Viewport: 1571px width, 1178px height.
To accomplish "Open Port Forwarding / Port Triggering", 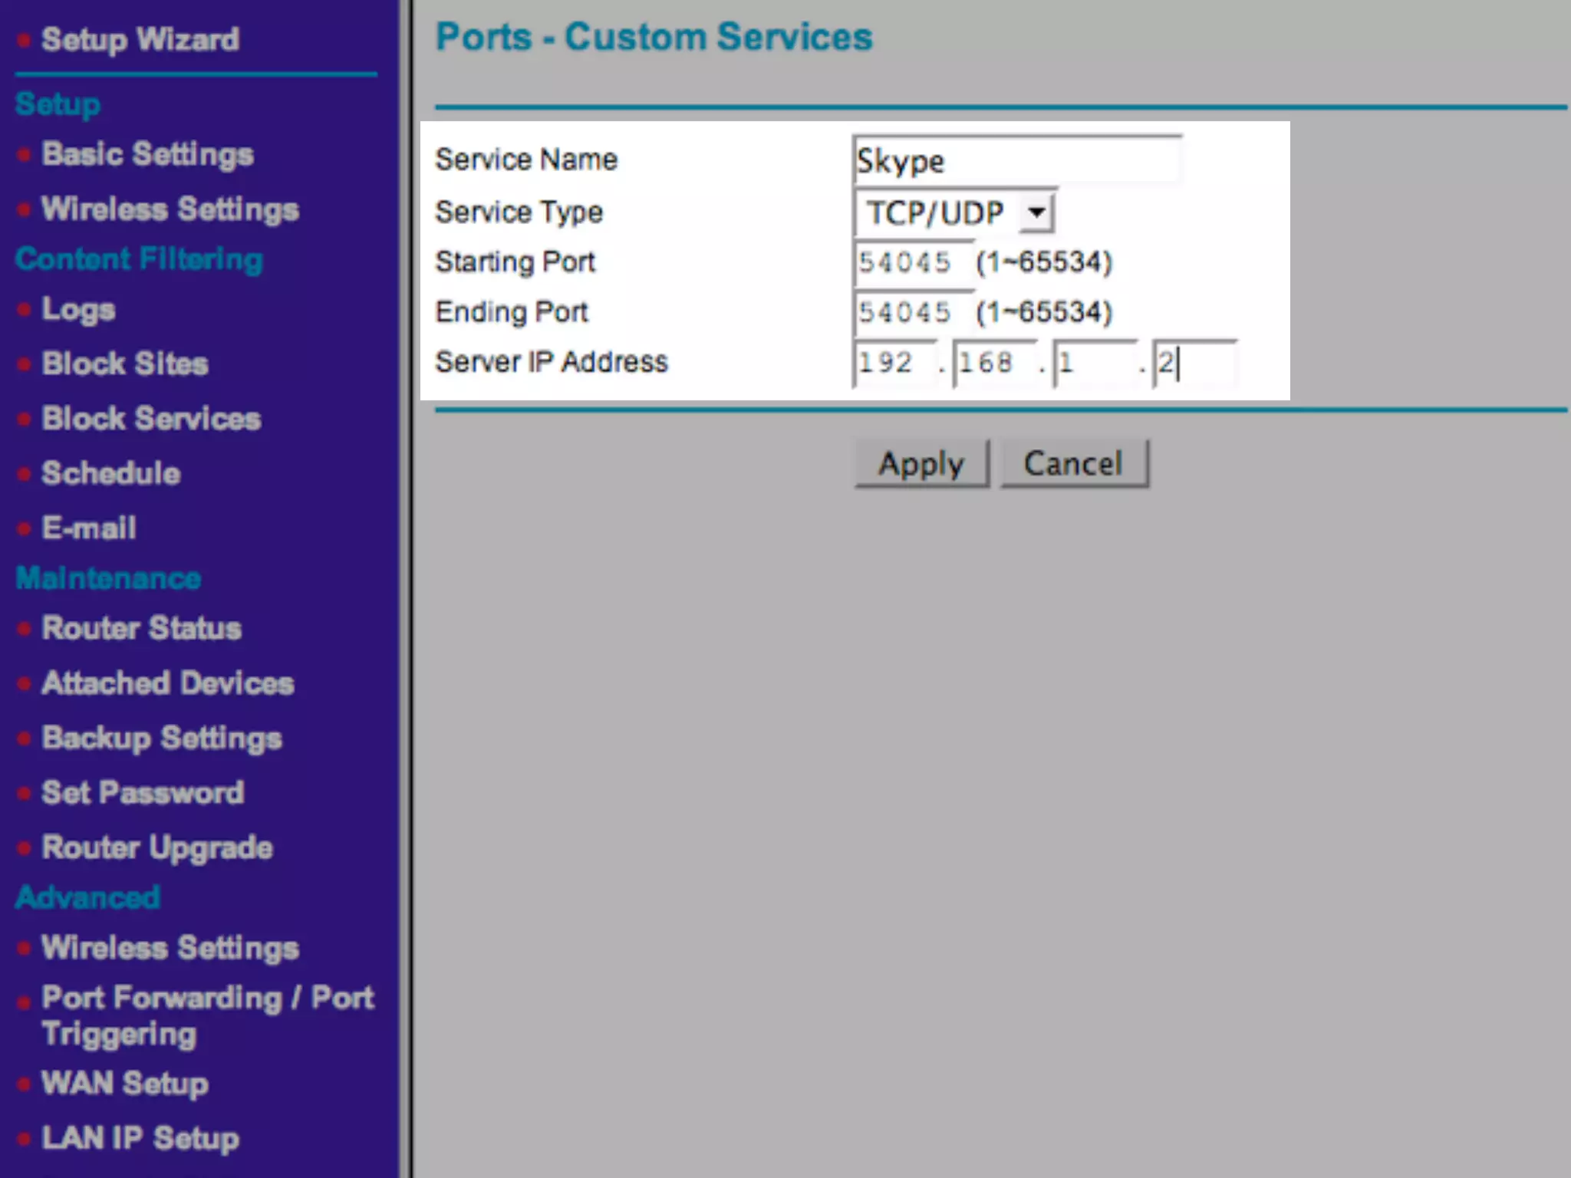I will [207, 1015].
